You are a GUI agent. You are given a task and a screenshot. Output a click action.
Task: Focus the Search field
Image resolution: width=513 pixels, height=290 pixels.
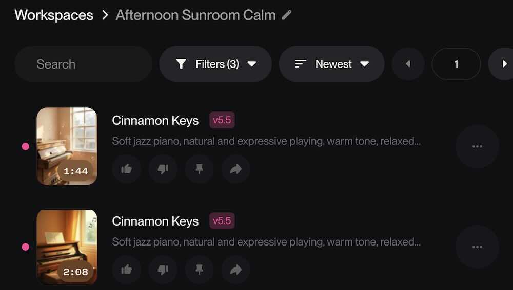[83, 64]
